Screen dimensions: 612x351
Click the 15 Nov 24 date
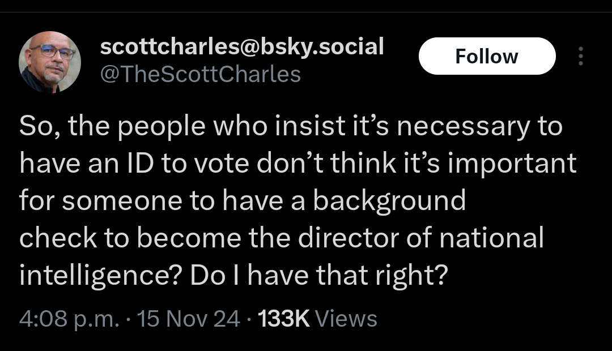point(189,319)
